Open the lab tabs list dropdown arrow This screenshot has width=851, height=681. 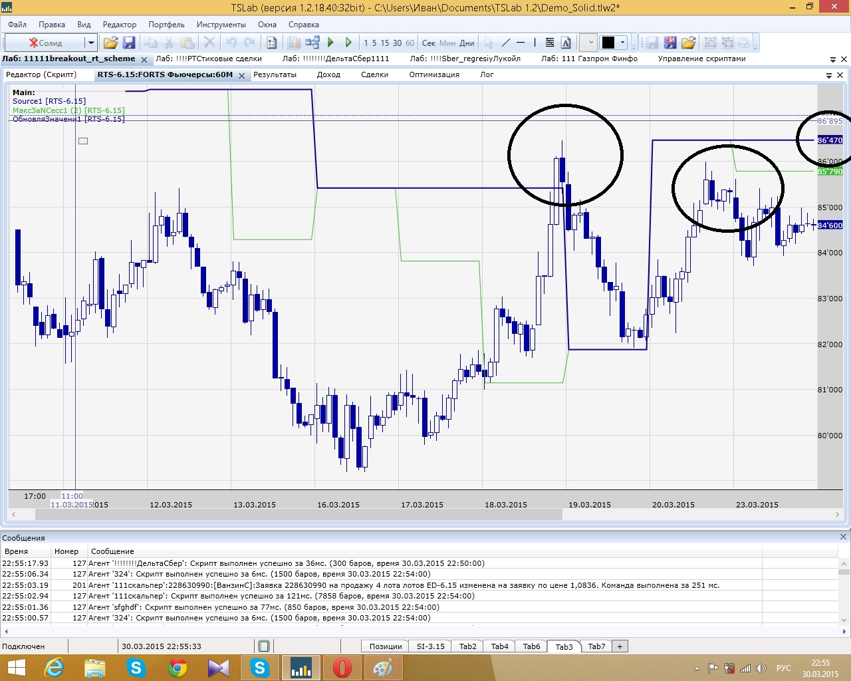pyautogui.click(x=834, y=59)
